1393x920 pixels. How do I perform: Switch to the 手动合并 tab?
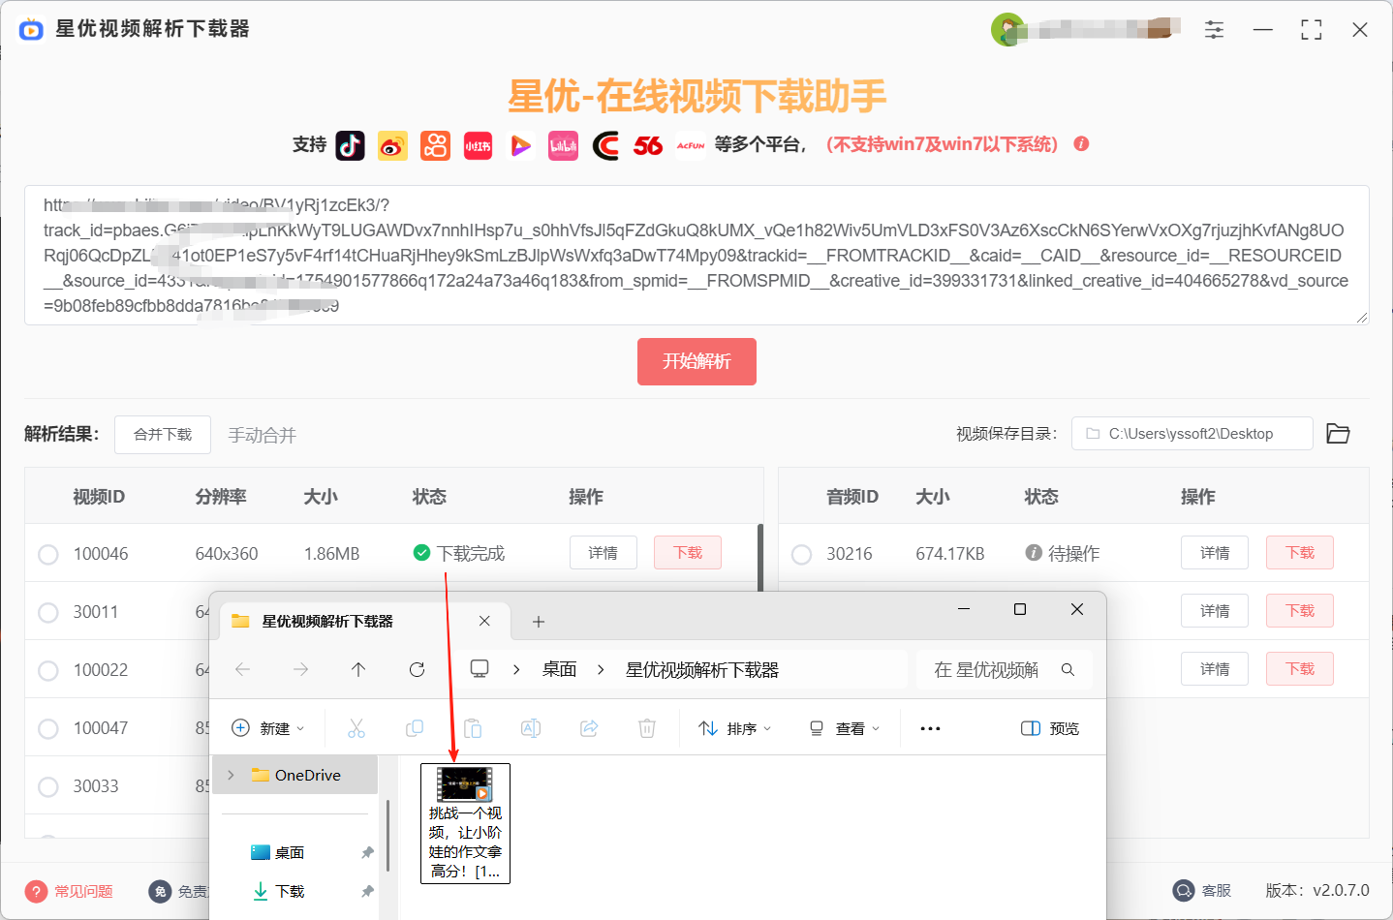click(262, 435)
